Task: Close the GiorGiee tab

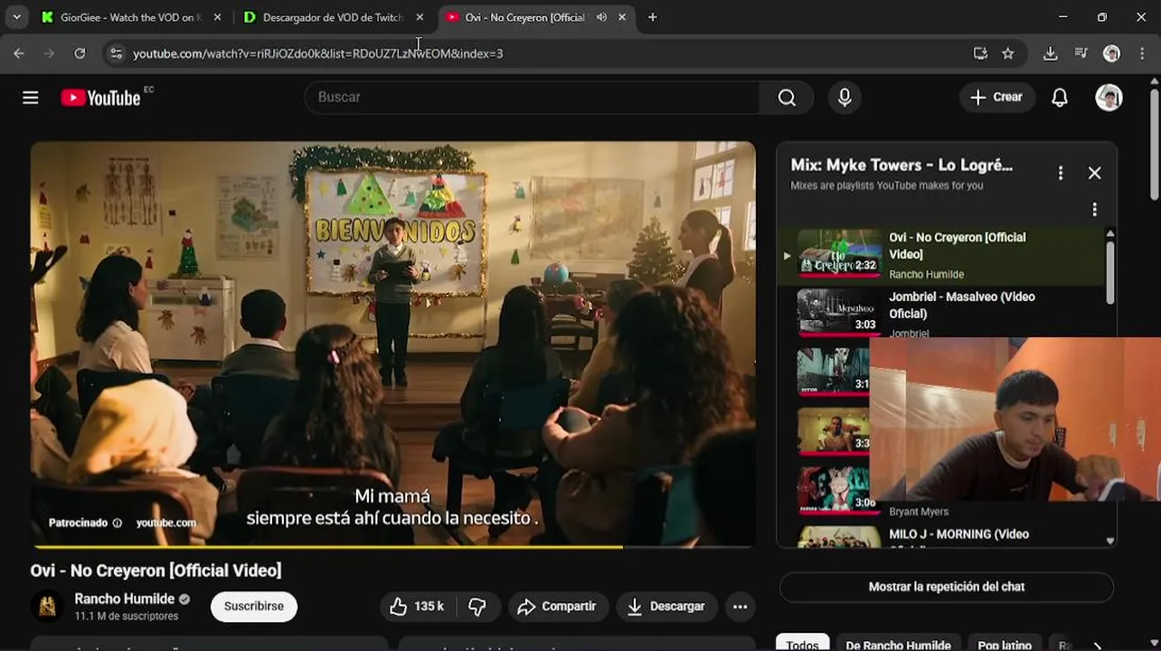Action: coord(217,17)
